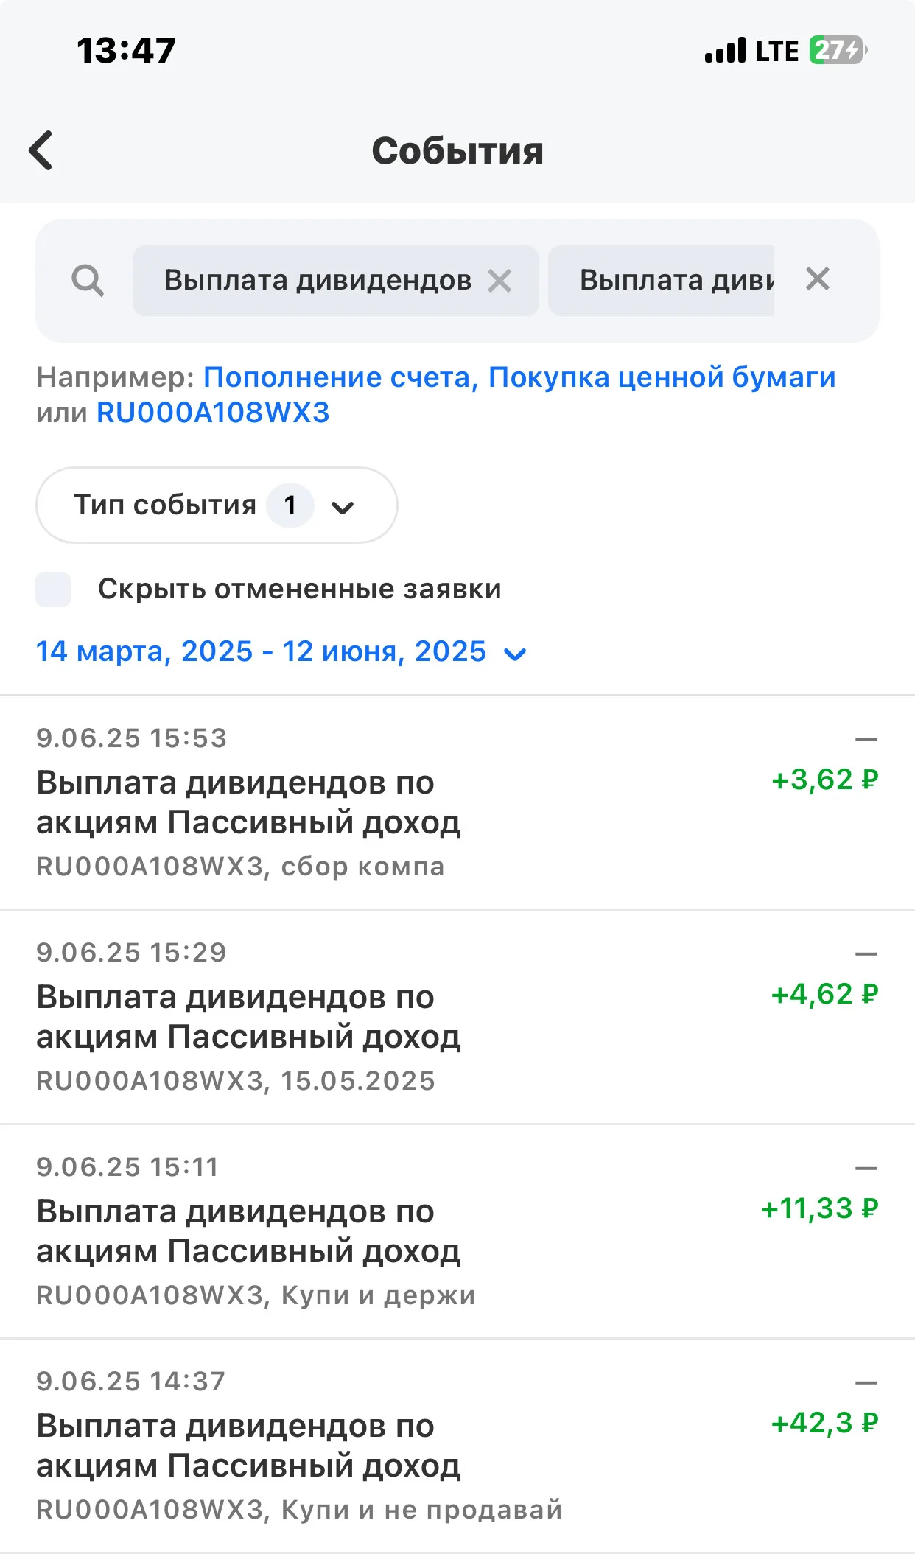The image size is (915, 1554).
Task: Open the dash menu of 14:37 event
Action: pos(866,1382)
